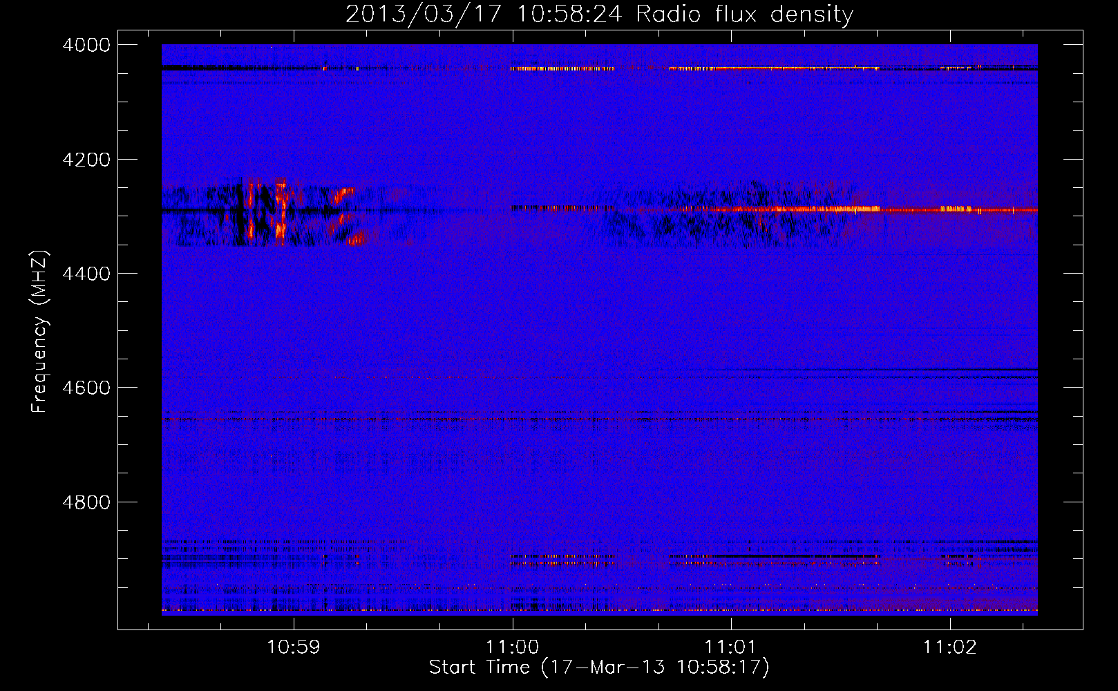Select the 4200 frequency axis label
This screenshot has height=691, width=1118.
click(x=86, y=160)
